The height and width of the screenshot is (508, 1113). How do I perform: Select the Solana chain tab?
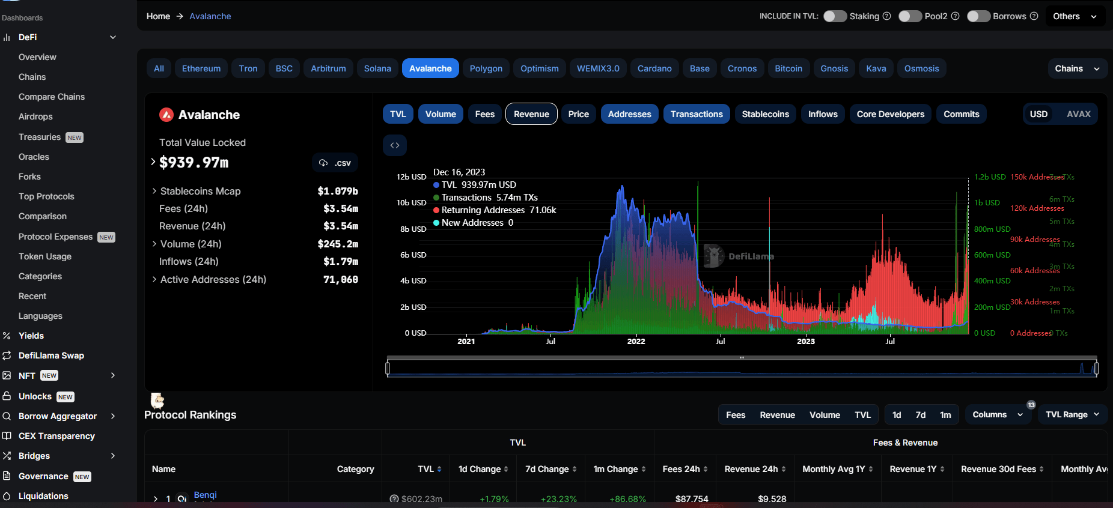(x=377, y=68)
